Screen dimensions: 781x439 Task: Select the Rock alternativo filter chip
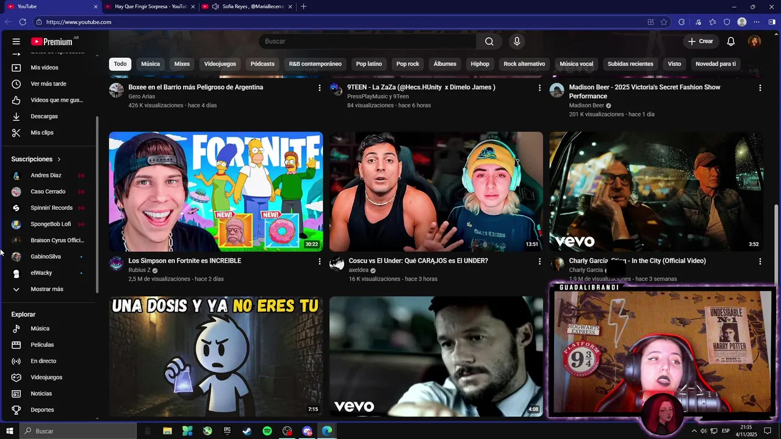coord(524,64)
